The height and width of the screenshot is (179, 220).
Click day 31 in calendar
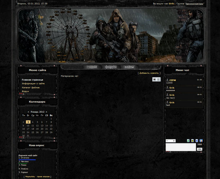pyautogui.click(x=28, y=135)
